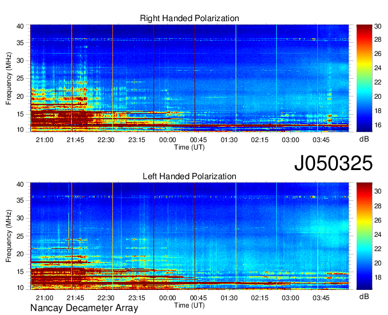Click the 03:45 tick of Right Handed plot
The image size is (388, 315).
[x=321, y=140]
